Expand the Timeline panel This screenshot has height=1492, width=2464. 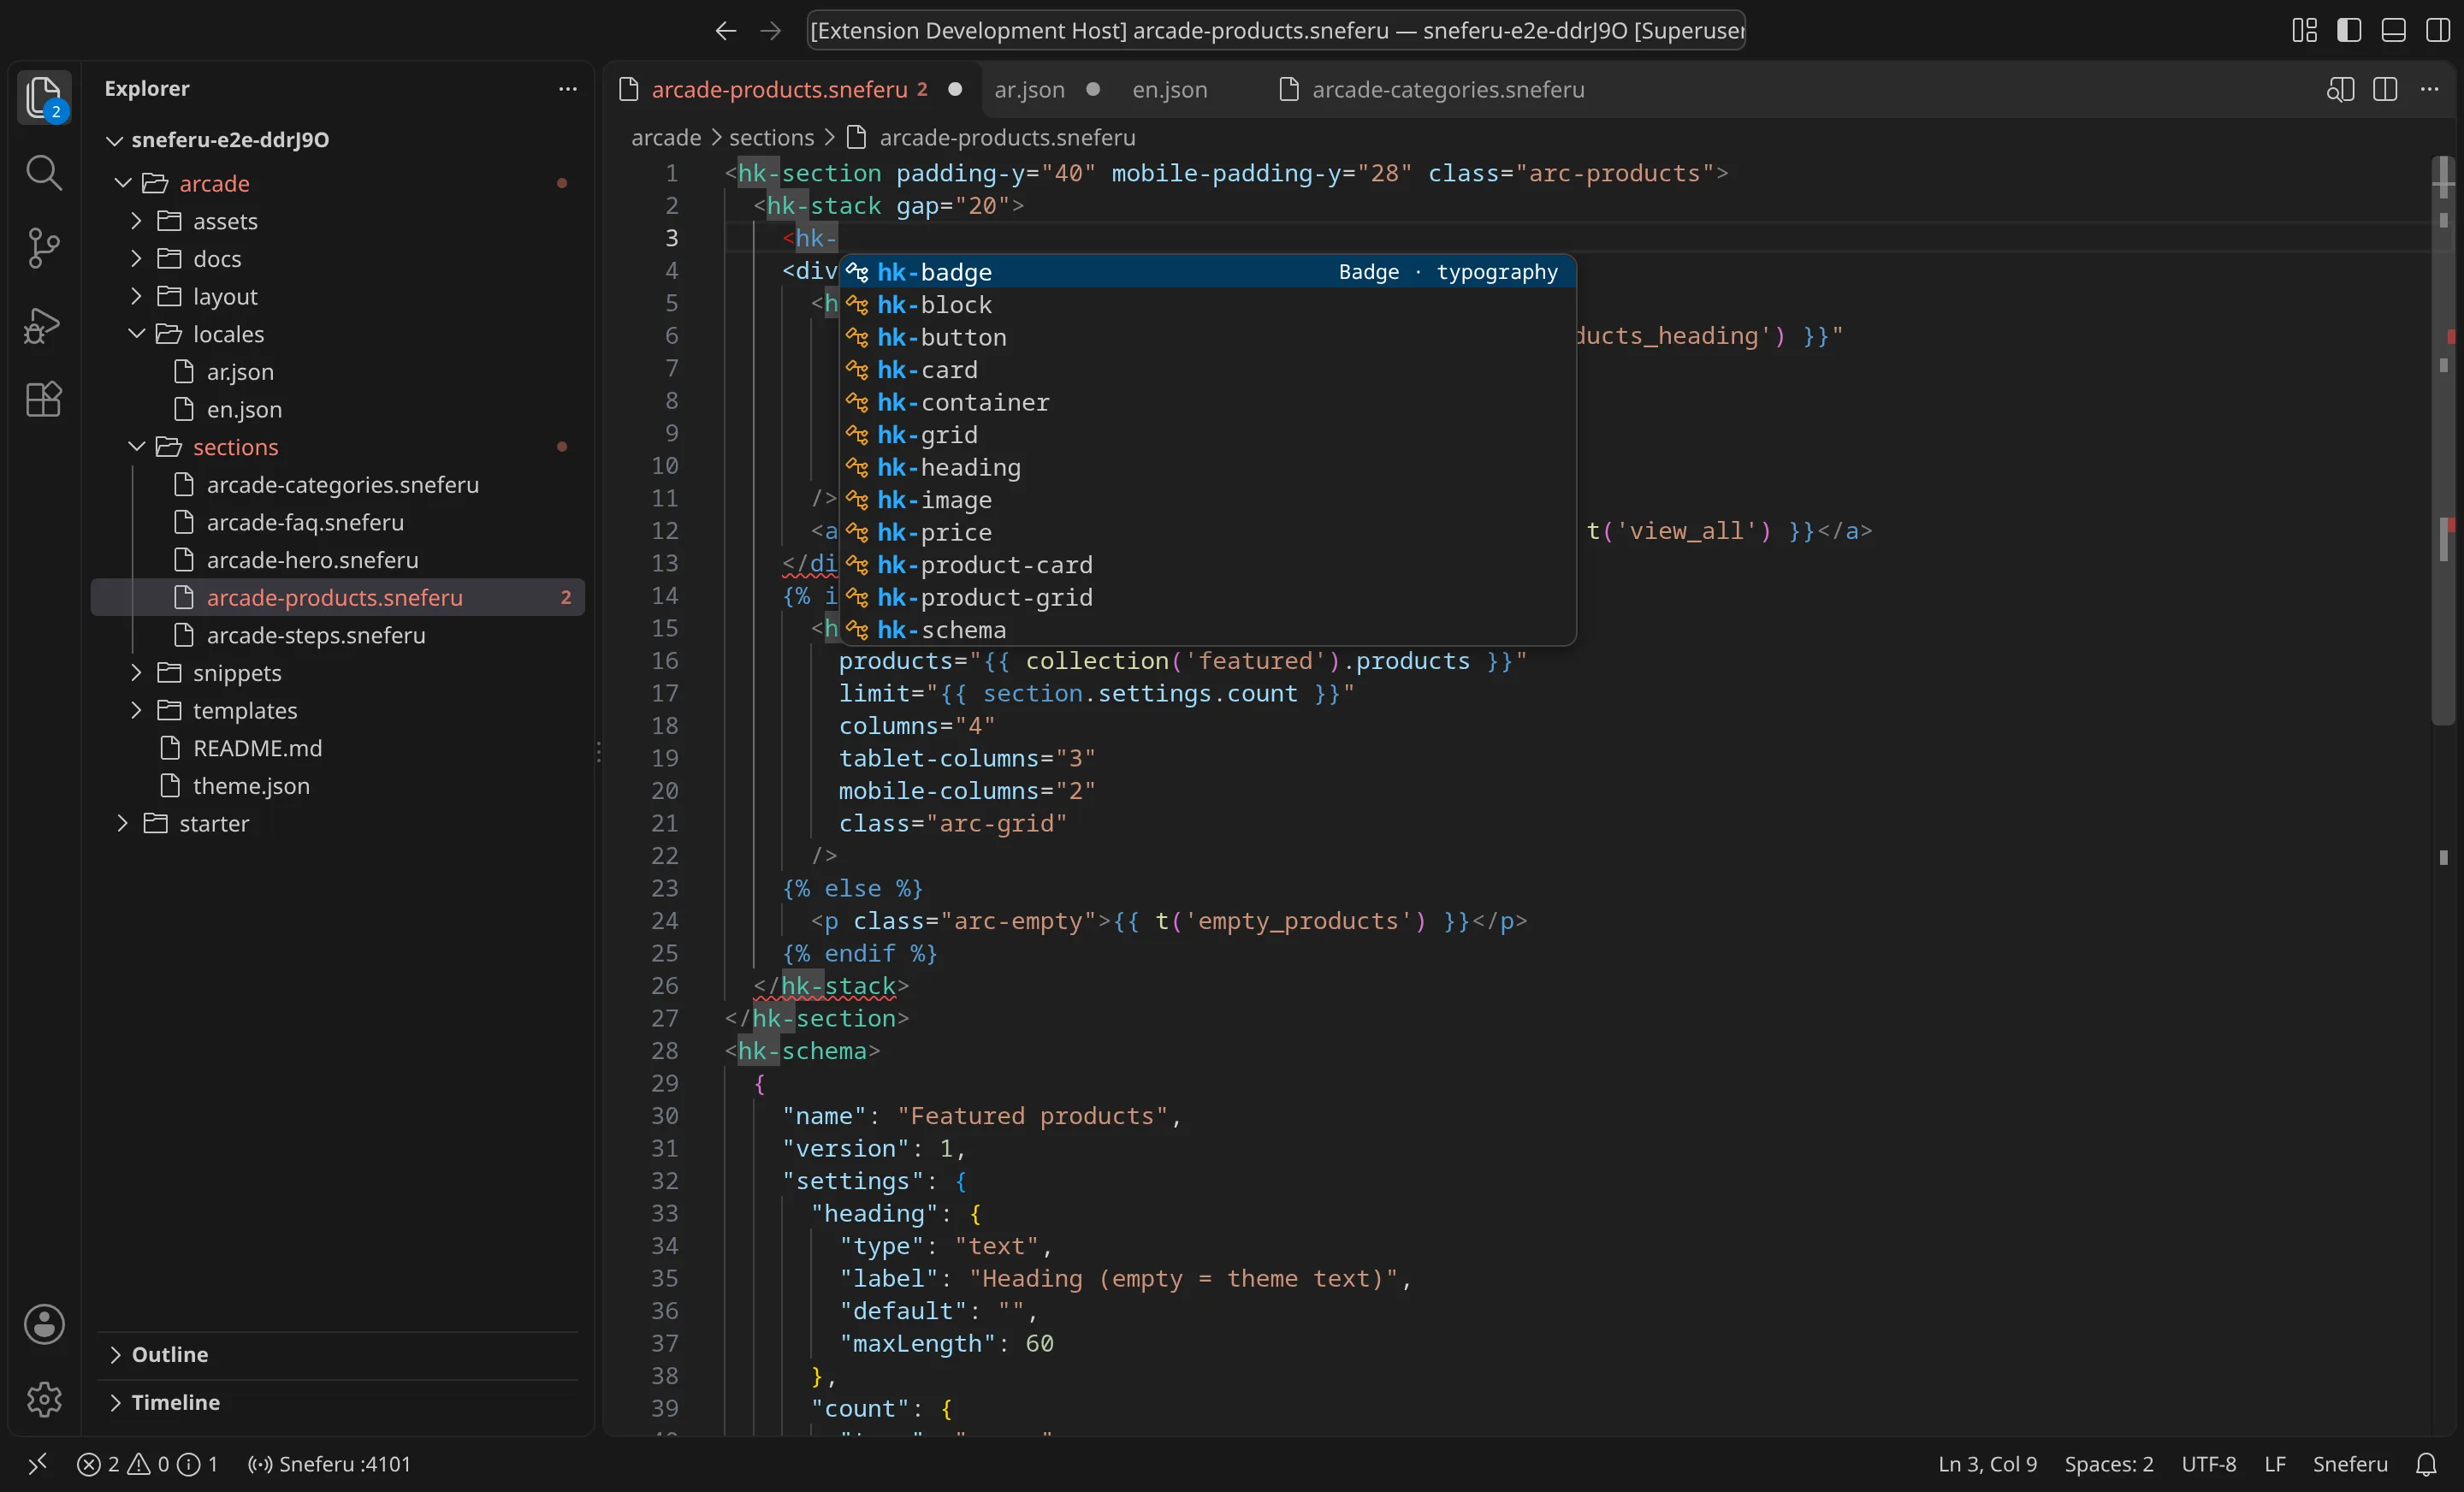[338, 1402]
